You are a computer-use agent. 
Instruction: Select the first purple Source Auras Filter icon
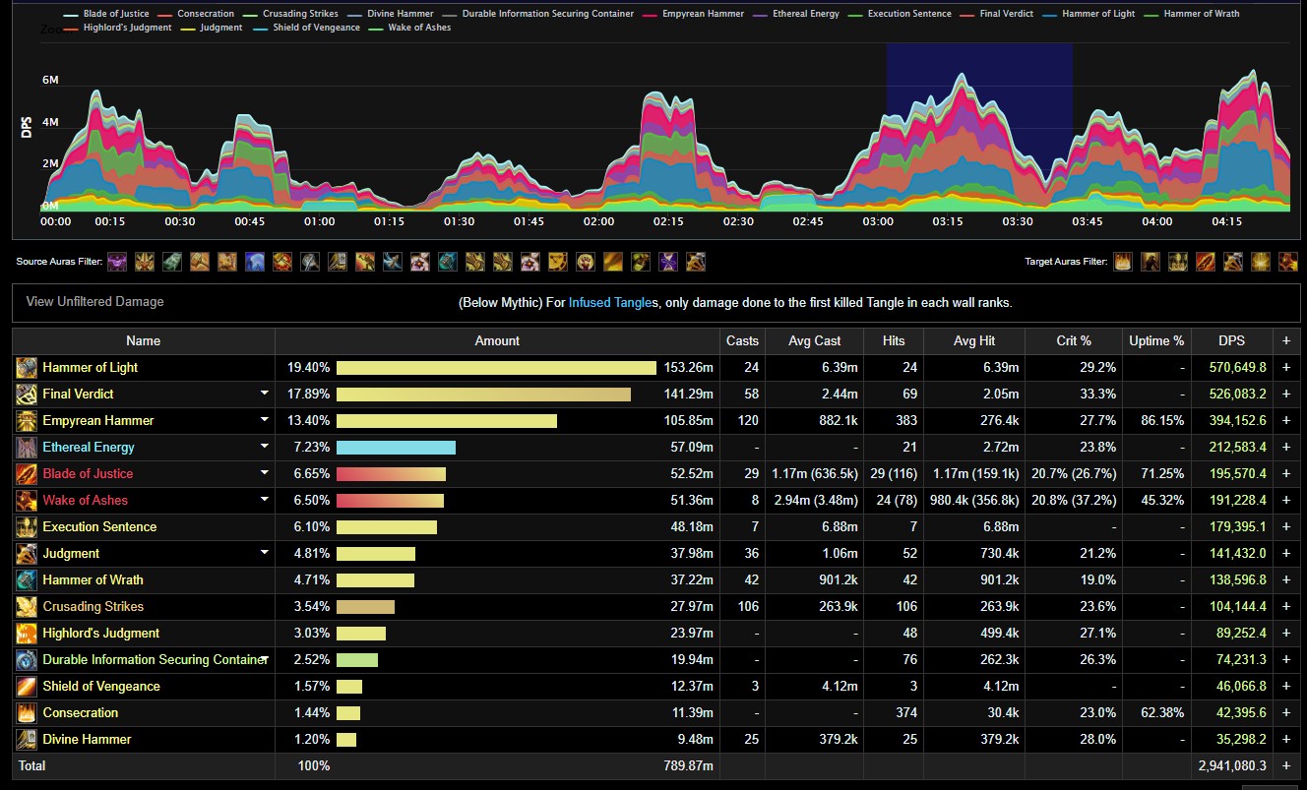tap(117, 262)
